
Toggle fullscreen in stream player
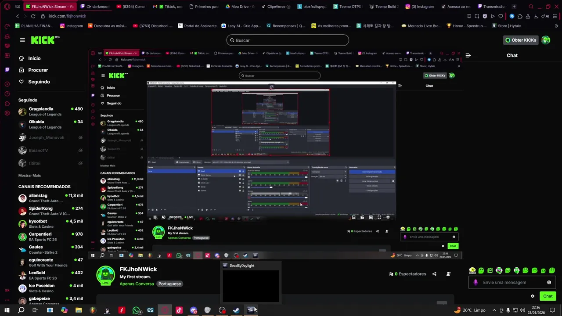tap(379, 217)
